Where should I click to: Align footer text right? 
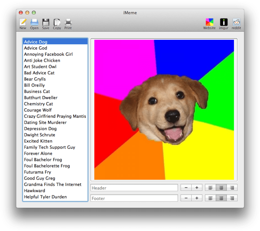(x=232, y=198)
